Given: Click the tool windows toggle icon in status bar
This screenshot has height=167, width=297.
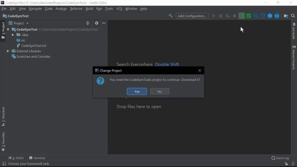Looking at the screenshot, I should (4, 164).
